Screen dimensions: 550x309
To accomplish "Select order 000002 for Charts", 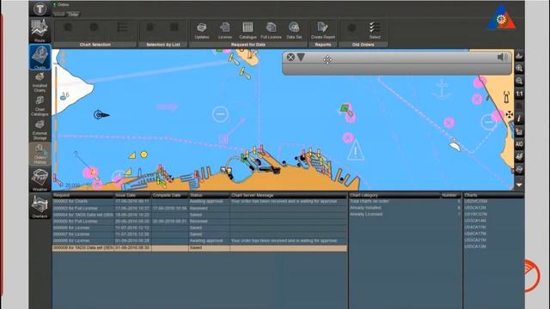I will pyautogui.click(x=199, y=202).
